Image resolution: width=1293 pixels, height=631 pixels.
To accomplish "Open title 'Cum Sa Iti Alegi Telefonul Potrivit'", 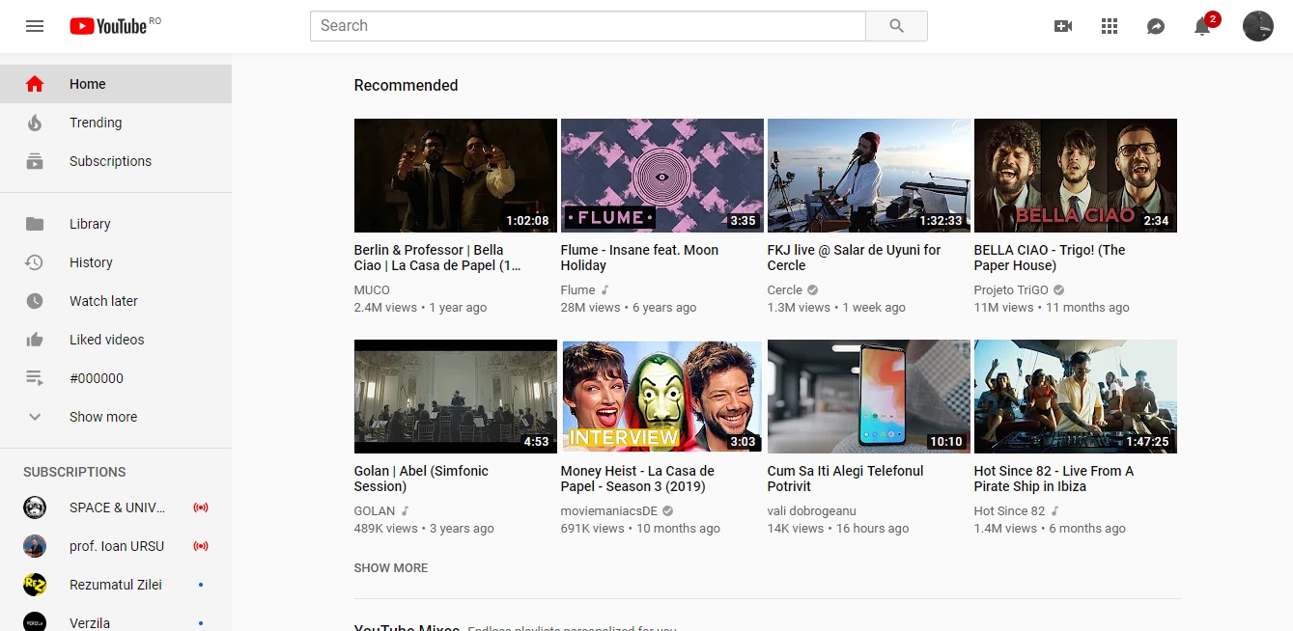I will (845, 479).
